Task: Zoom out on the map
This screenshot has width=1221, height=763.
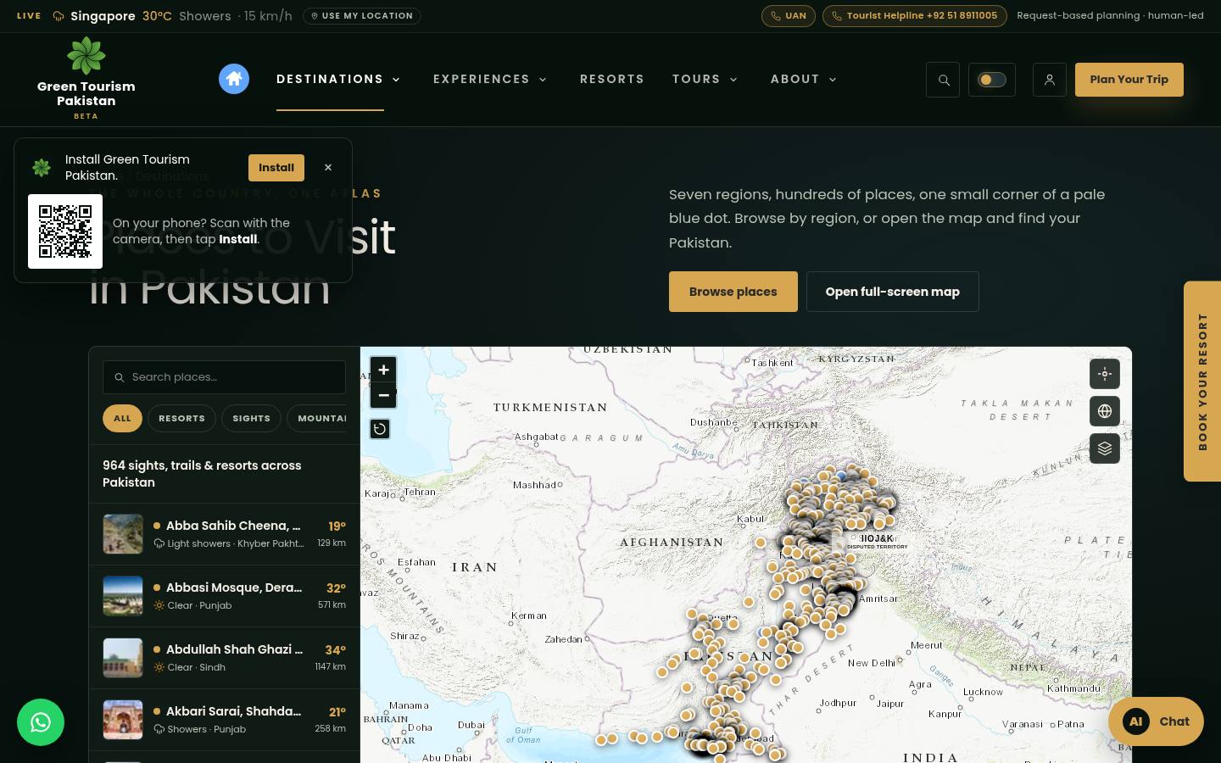Action: [383, 395]
